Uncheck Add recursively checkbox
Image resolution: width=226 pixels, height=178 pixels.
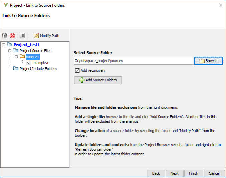77,70
